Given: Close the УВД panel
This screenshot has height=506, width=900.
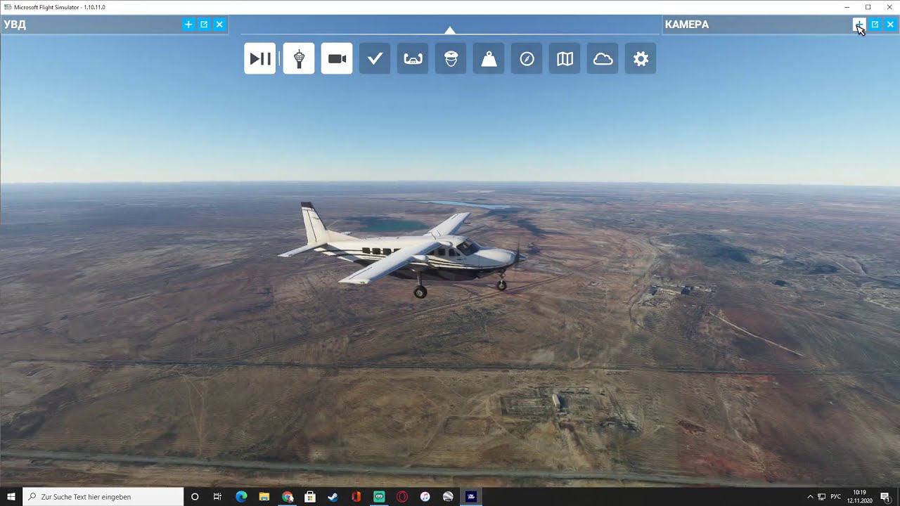Looking at the screenshot, I should click(x=219, y=25).
